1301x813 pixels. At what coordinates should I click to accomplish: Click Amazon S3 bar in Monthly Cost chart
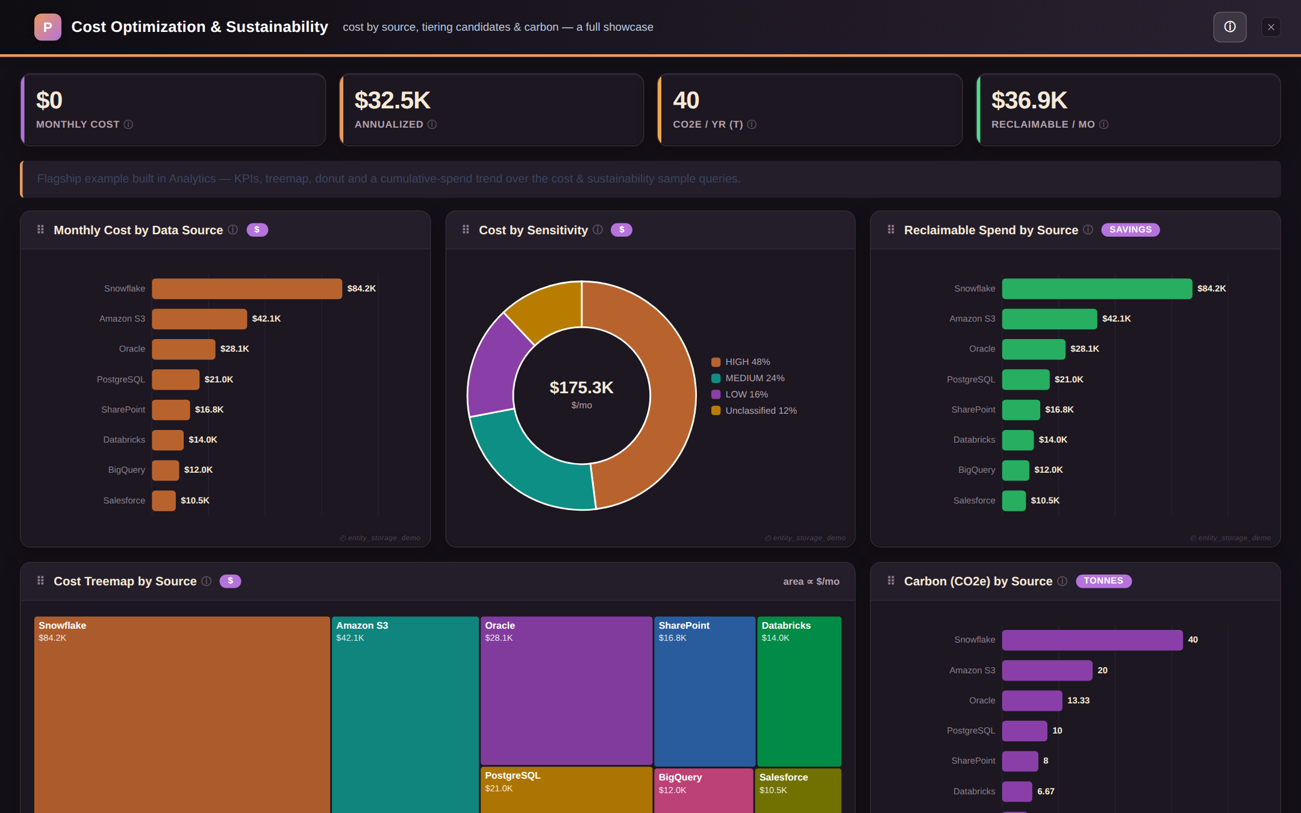199,319
